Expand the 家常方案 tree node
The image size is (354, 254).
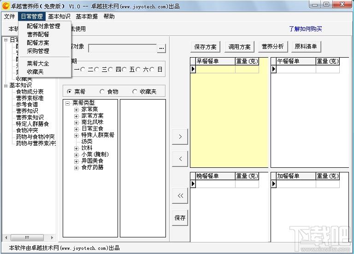click(x=77, y=116)
